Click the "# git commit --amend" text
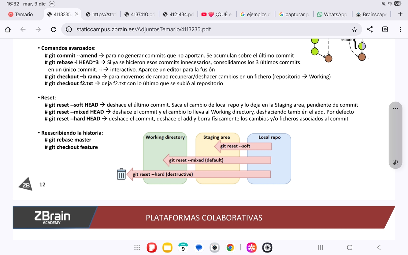 click(71, 56)
